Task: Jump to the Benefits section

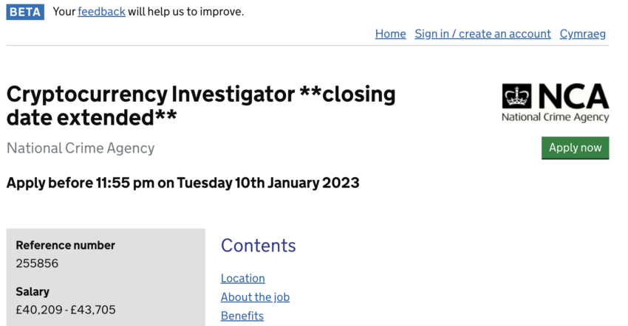Action: pyautogui.click(x=242, y=316)
